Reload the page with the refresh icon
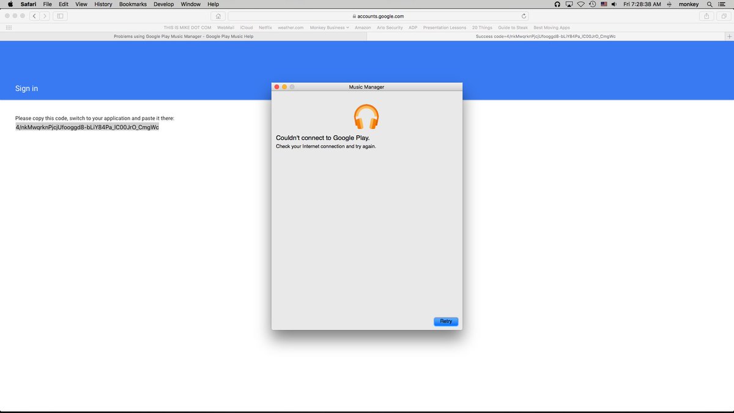The image size is (734, 413). click(x=524, y=16)
